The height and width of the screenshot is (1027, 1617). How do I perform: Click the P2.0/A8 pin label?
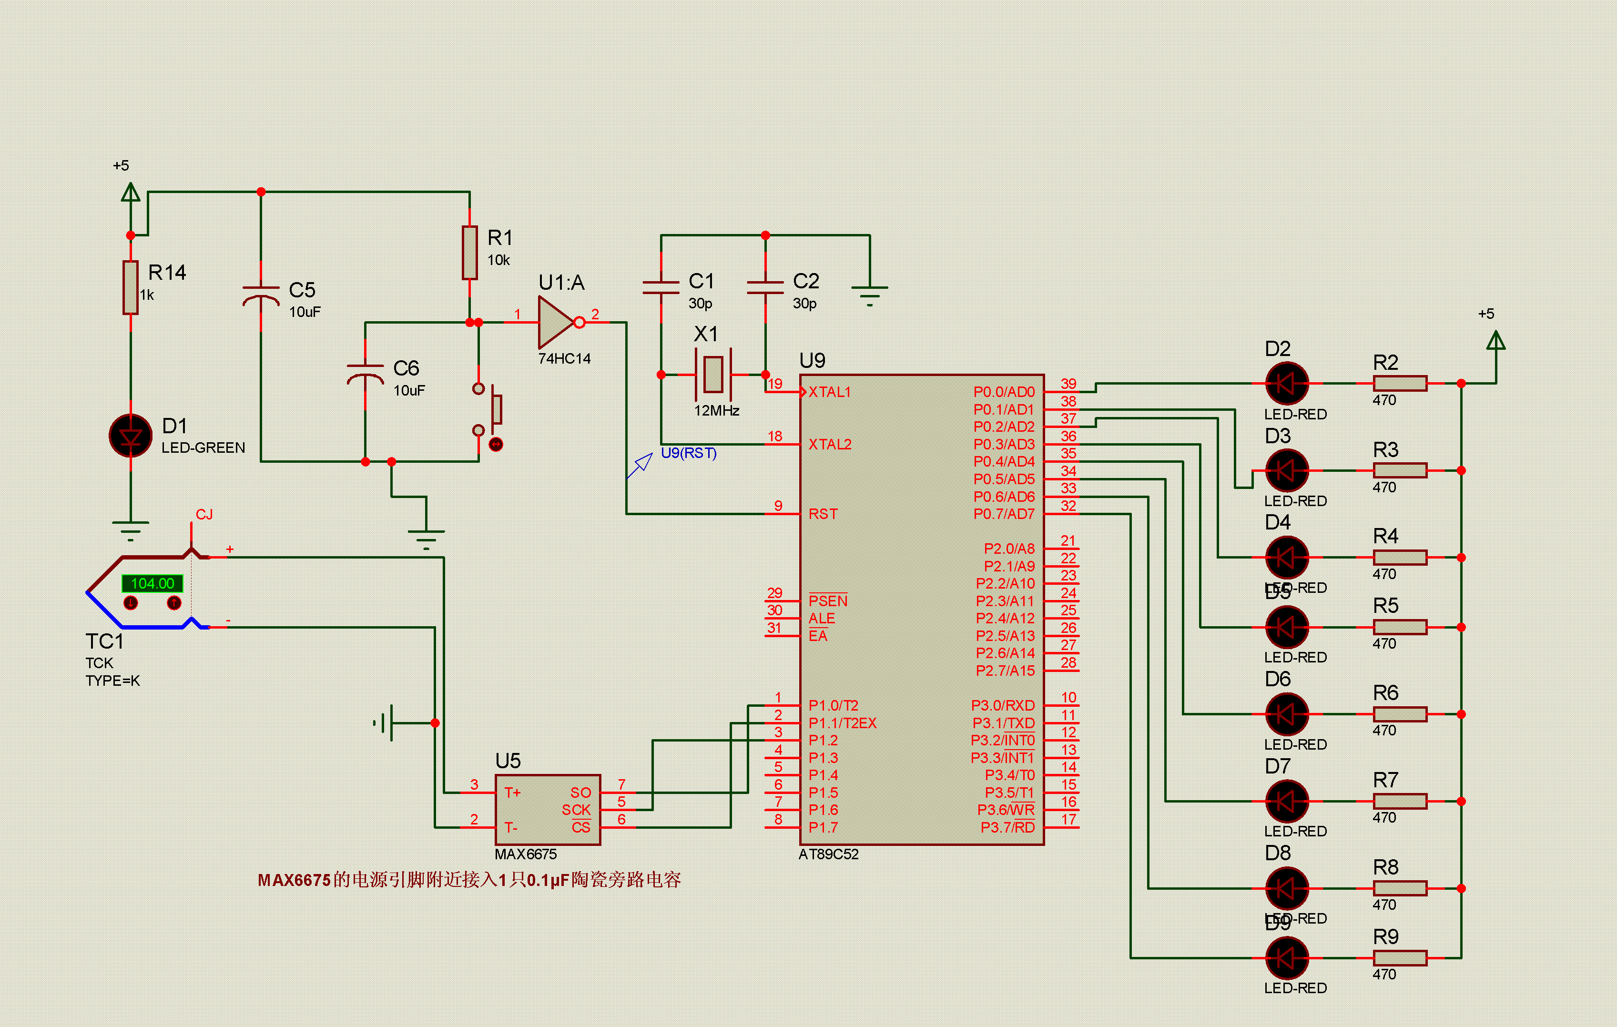pyautogui.click(x=1009, y=549)
